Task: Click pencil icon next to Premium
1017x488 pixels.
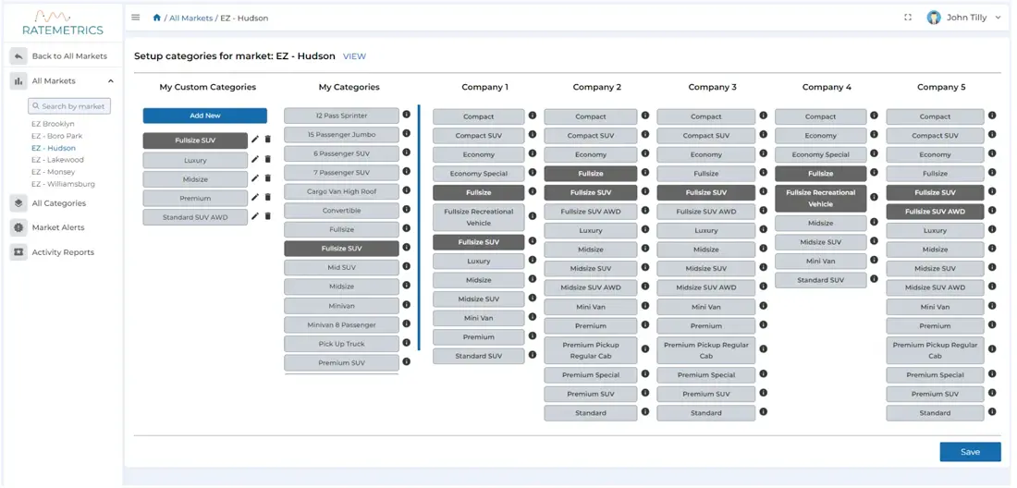Action: [255, 198]
